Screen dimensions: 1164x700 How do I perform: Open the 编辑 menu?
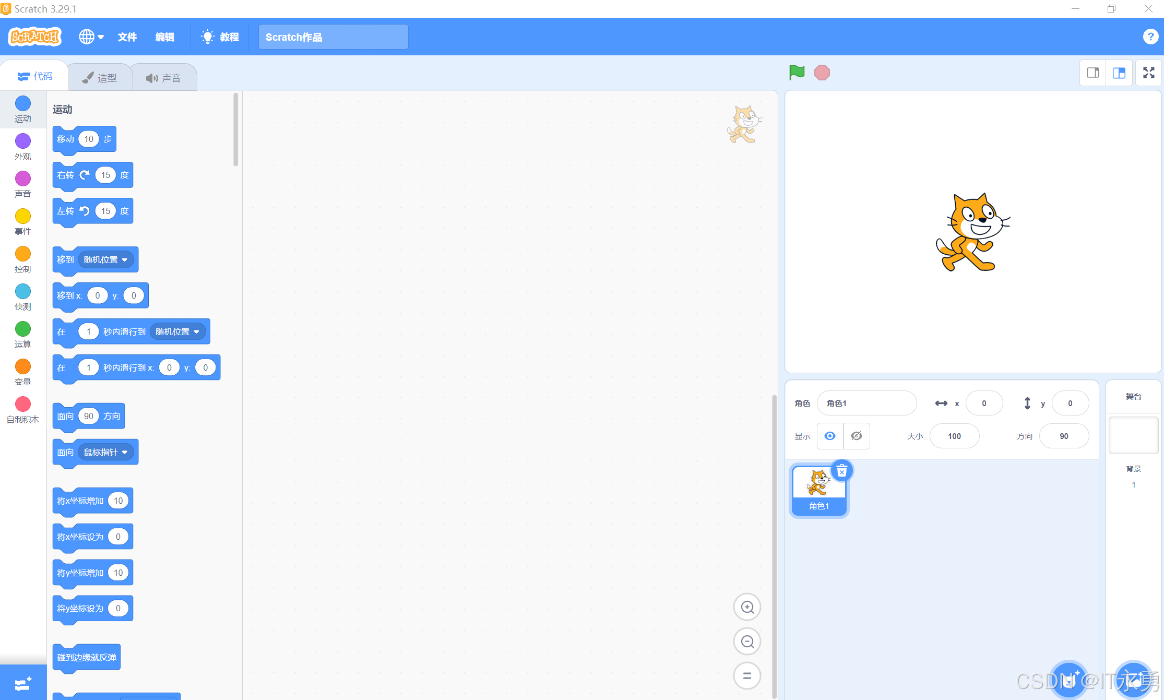point(164,37)
